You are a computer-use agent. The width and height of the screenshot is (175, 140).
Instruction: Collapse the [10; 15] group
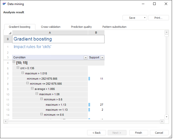(14, 63)
